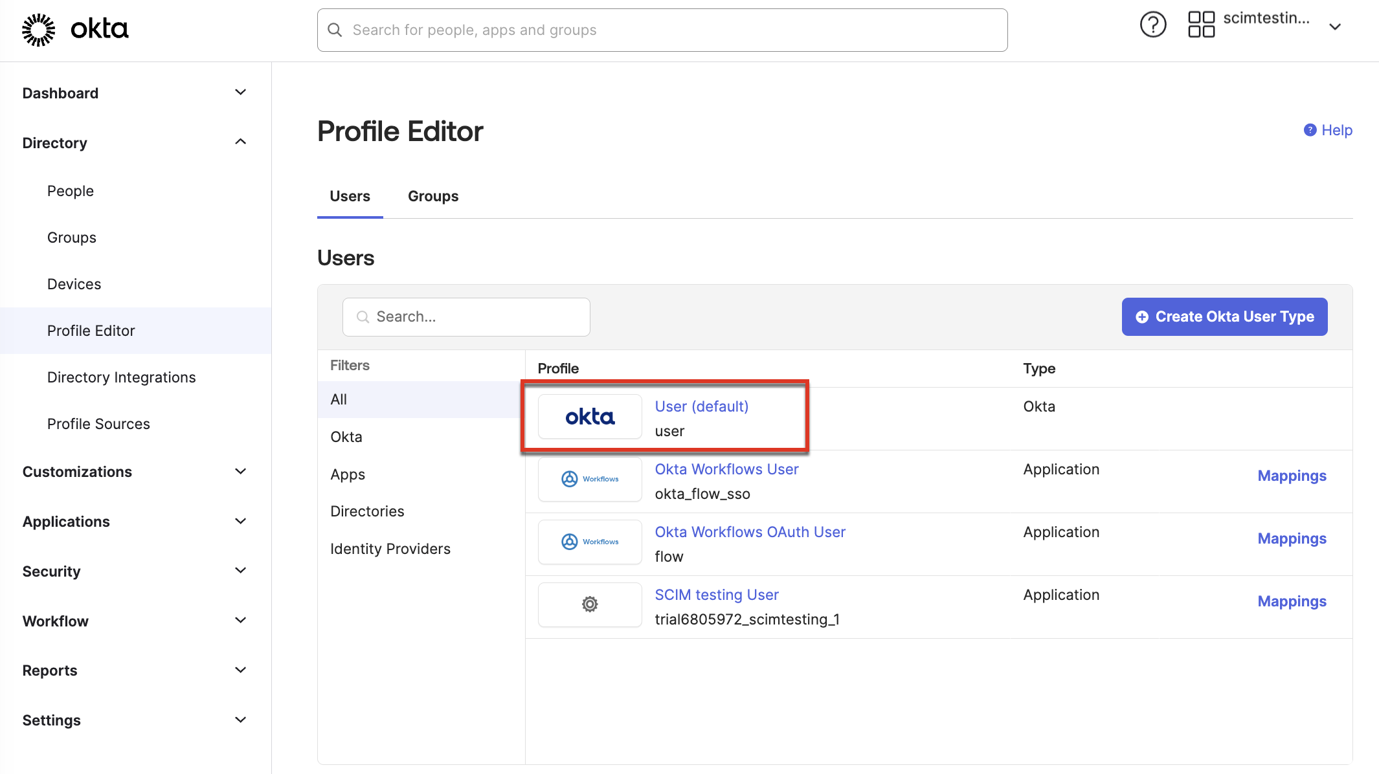This screenshot has width=1379, height=774.
Task: Select the All filter option
Action: coord(339,399)
